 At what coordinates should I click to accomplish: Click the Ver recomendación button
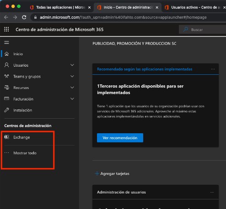pos(120,138)
